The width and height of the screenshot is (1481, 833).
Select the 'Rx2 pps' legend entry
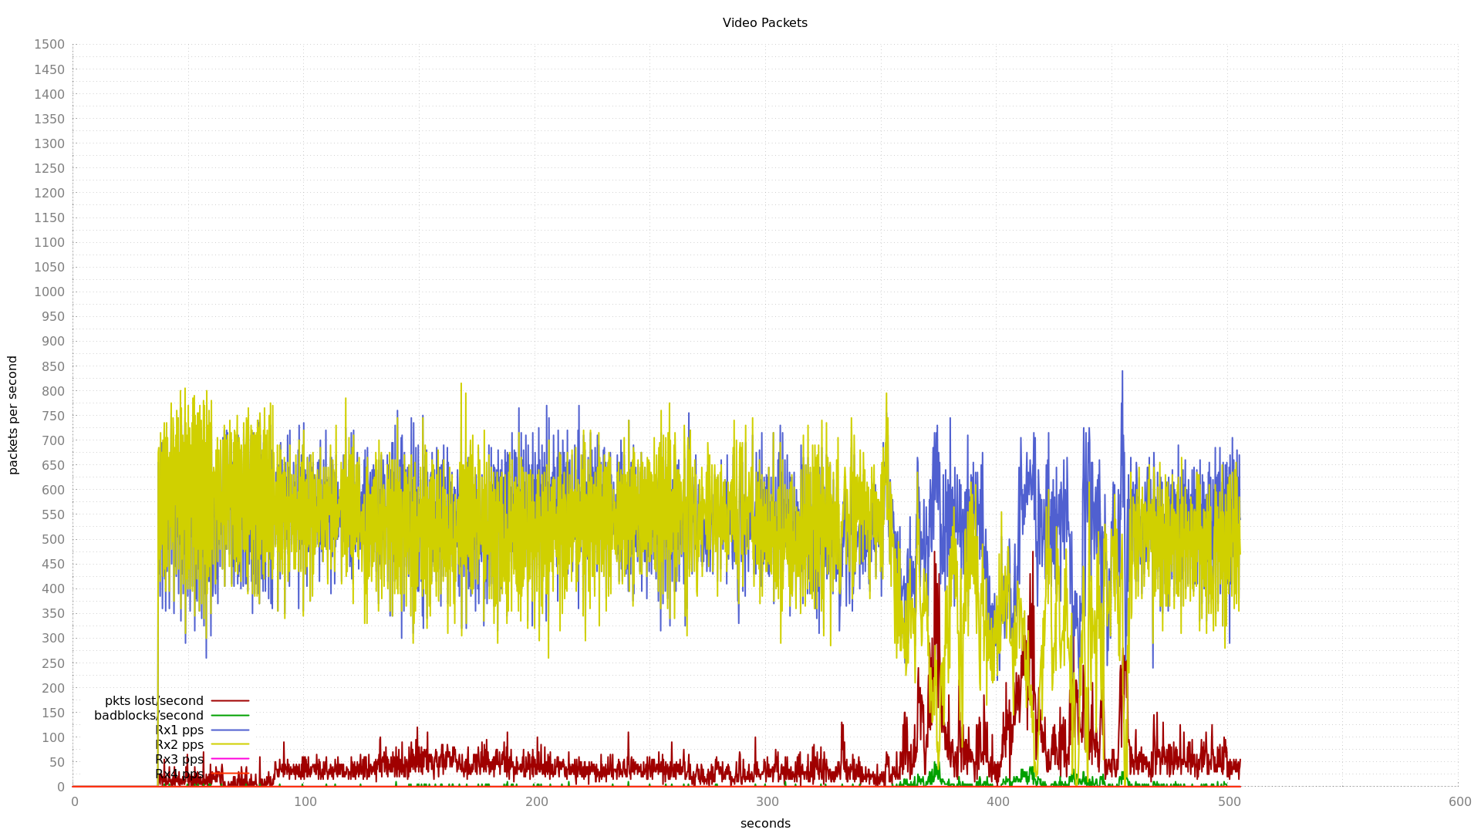click(179, 745)
